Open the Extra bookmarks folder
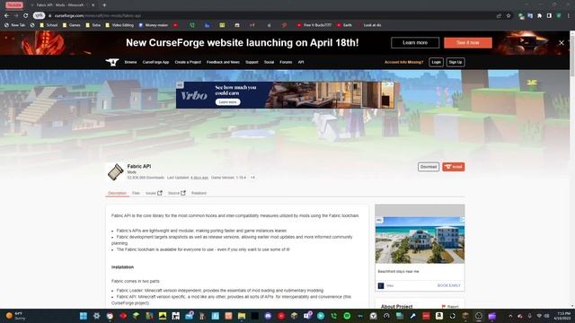 coord(93,25)
